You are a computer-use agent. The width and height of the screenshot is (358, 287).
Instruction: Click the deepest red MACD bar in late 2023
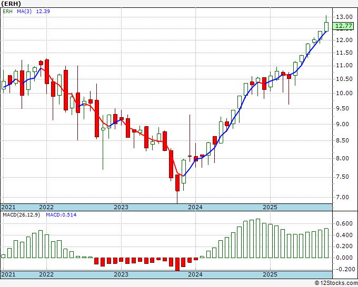click(x=177, y=264)
